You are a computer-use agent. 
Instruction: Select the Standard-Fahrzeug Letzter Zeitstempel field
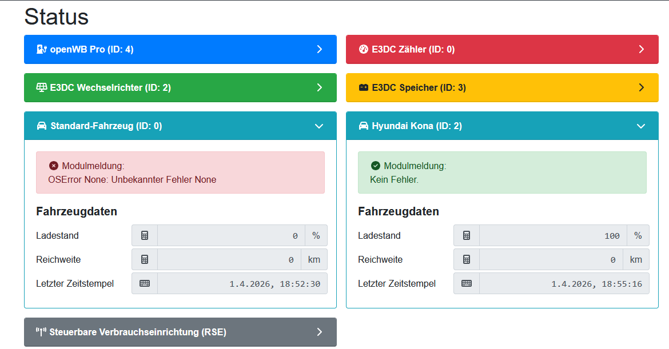242,283
